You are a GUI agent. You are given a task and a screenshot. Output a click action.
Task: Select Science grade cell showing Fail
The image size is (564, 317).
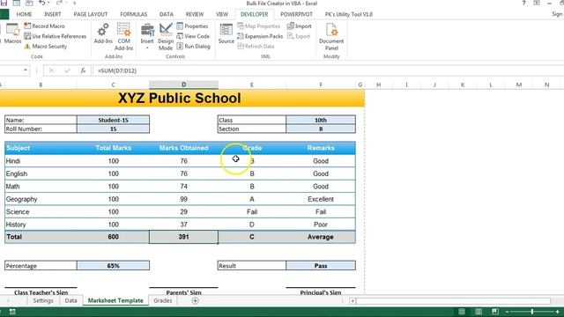coord(252,211)
